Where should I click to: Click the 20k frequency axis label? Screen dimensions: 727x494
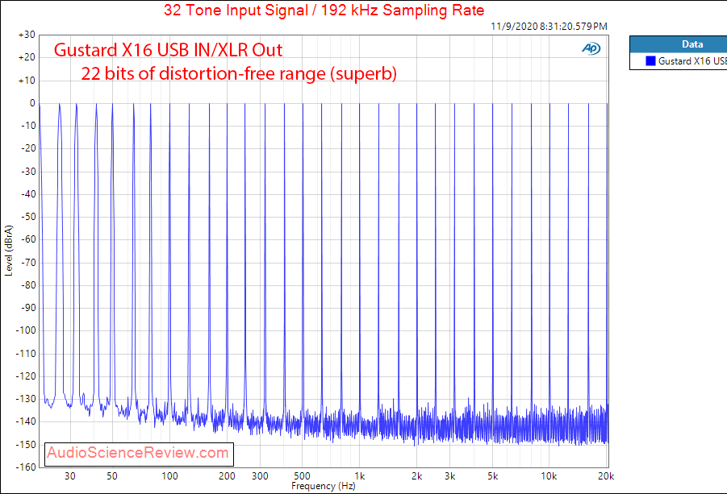606,476
